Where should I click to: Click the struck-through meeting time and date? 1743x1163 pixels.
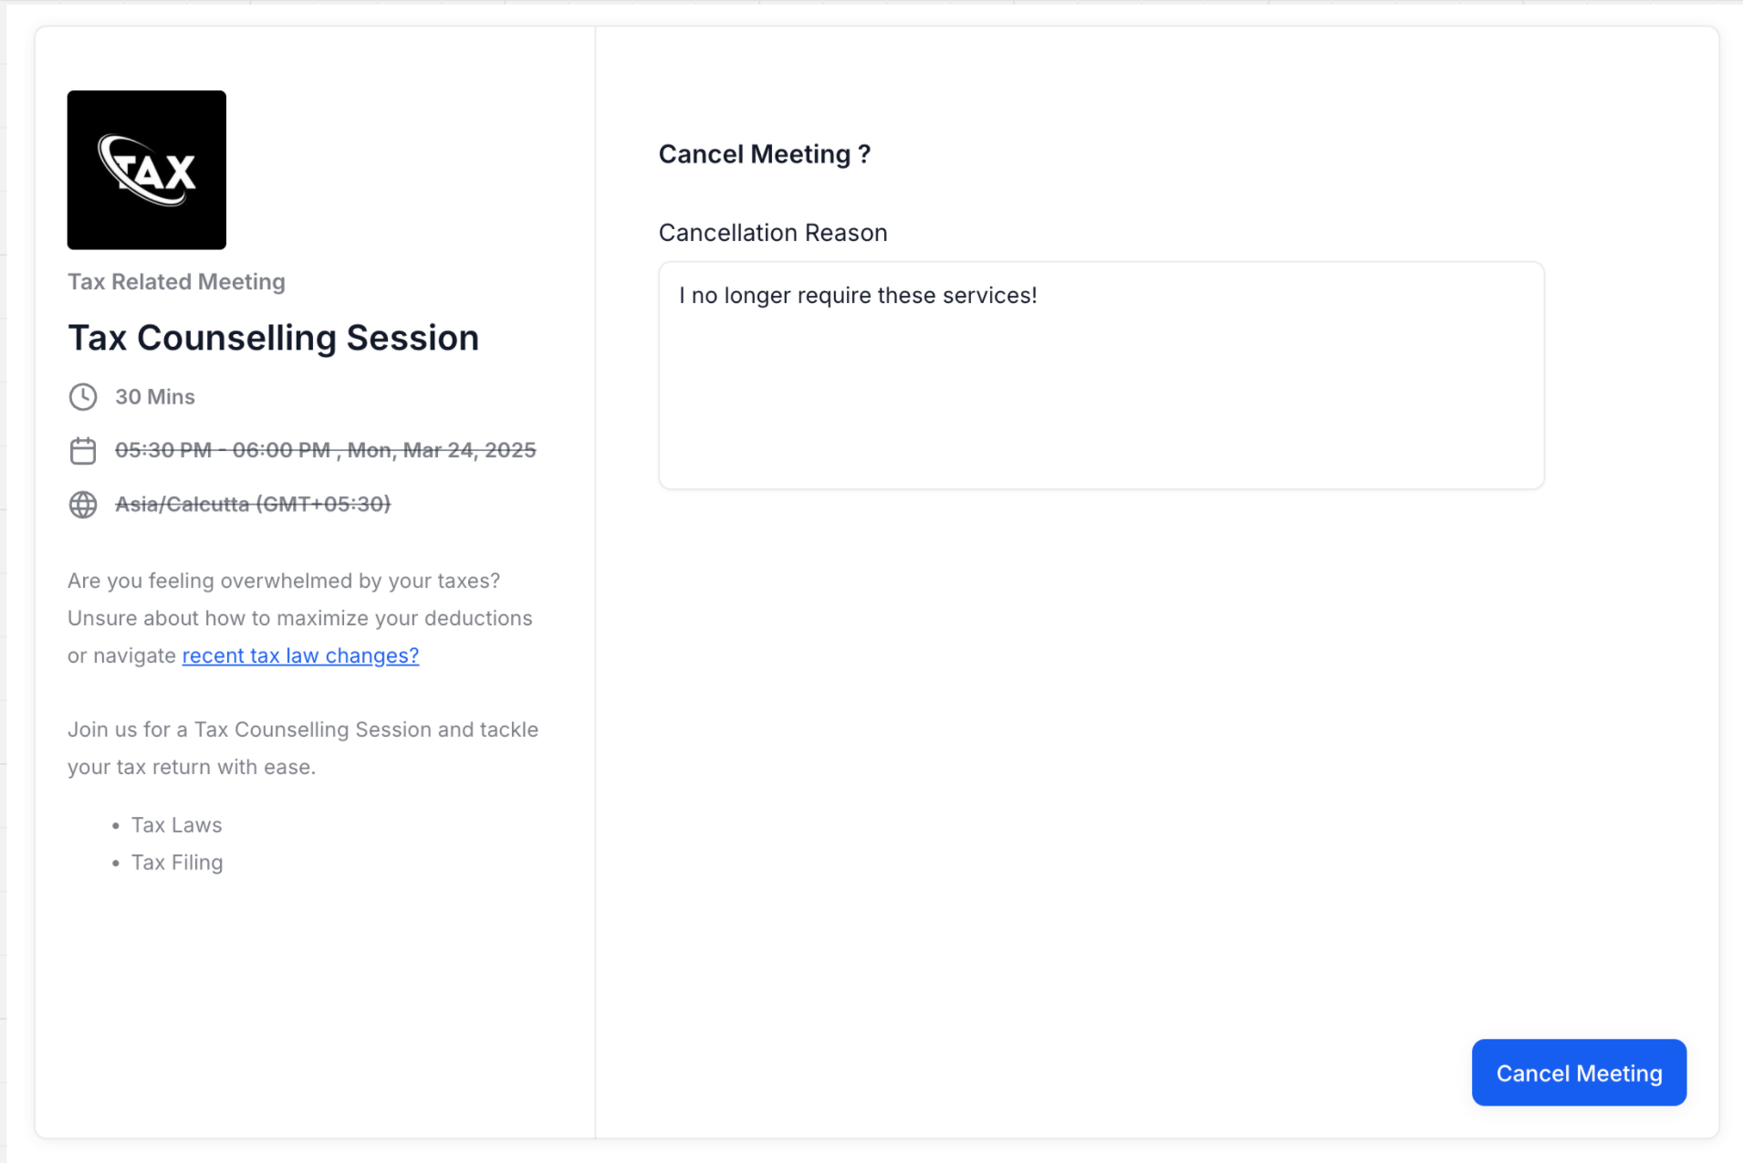click(x=325, y=450)
